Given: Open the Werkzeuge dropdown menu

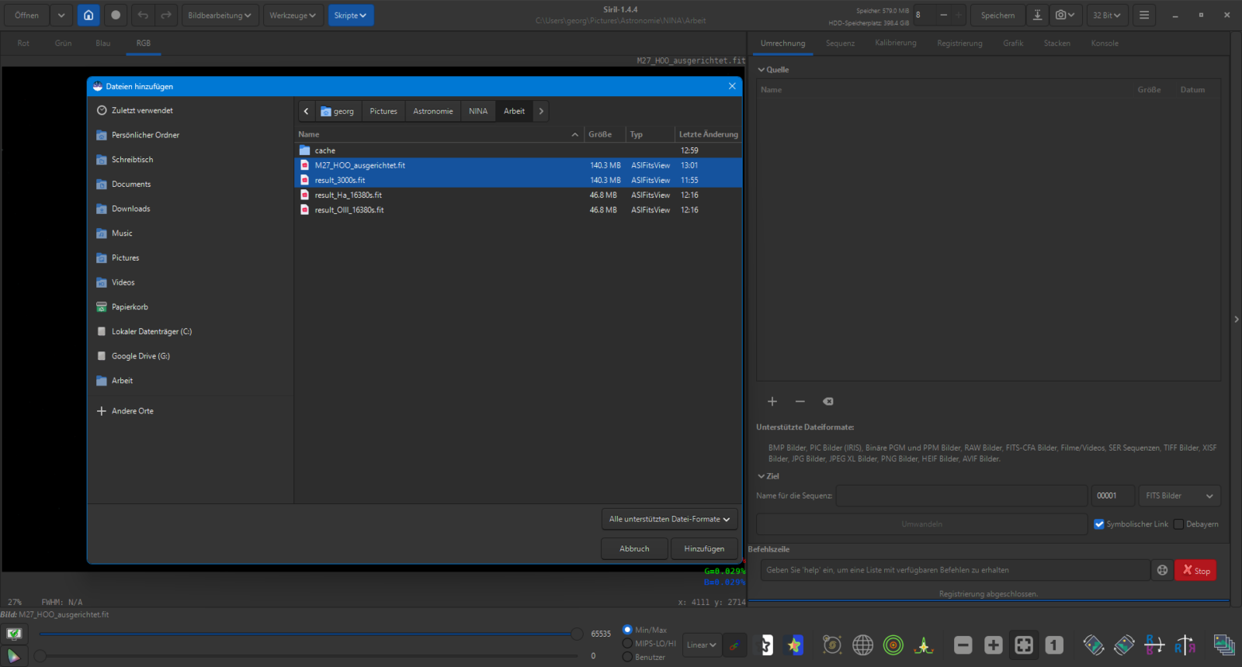Looking at the screenshot, I should (293, 16).
